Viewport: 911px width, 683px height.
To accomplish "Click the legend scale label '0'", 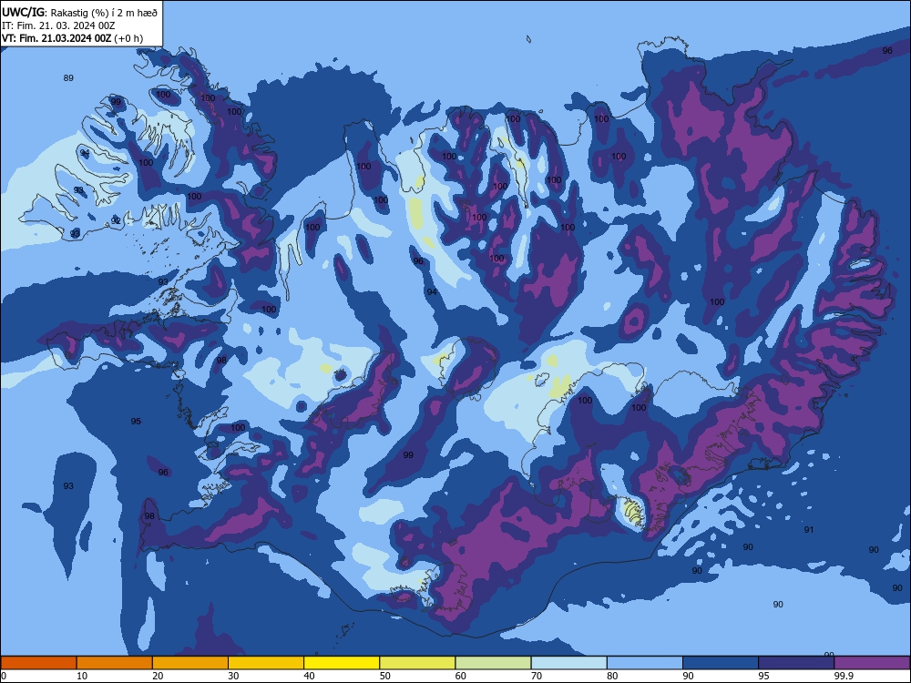I will click(x=4, y=676).
